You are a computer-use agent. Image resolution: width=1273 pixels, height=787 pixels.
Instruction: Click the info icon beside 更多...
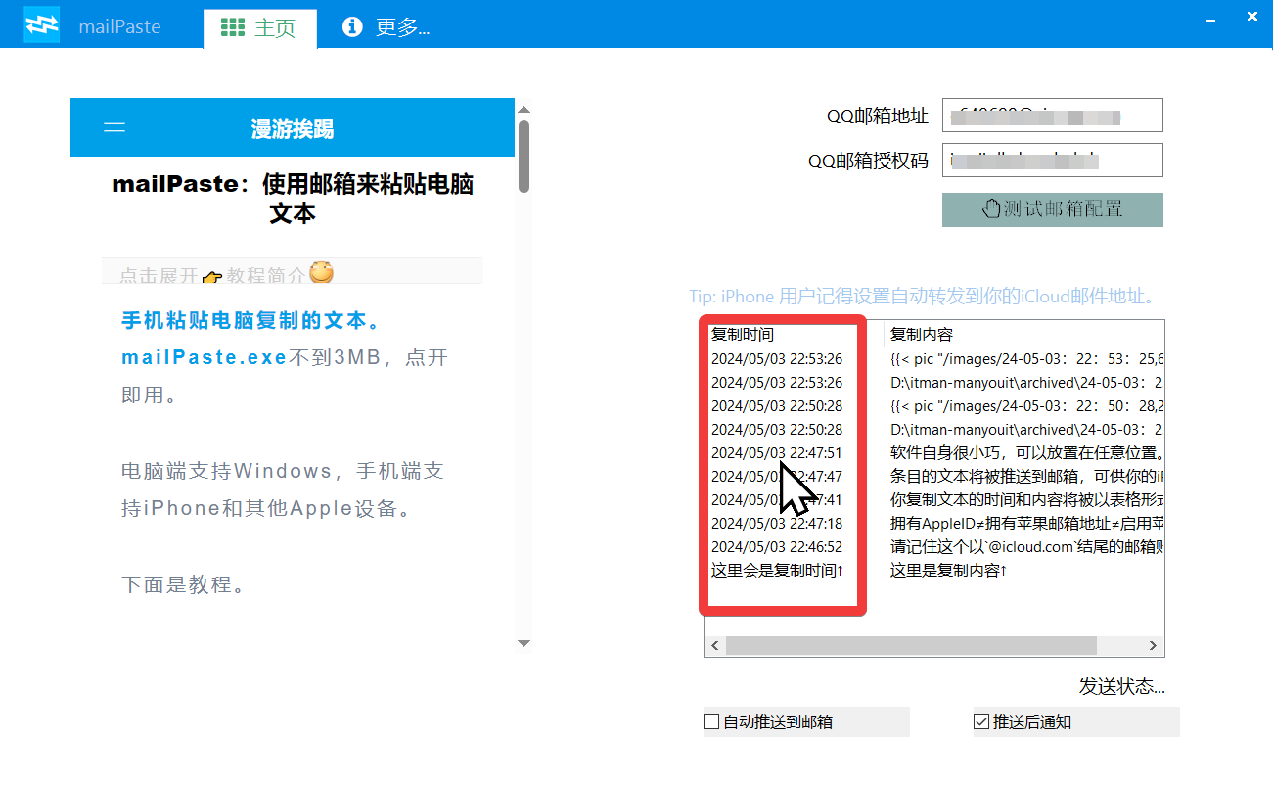coord(352,26)
